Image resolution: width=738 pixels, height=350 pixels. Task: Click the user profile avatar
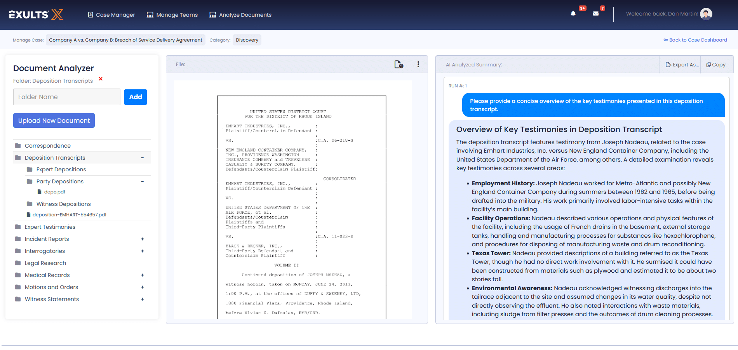pyautogui.click(x=706, y=14)
